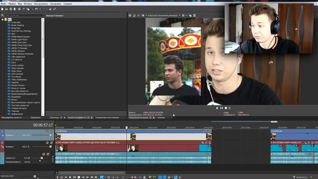Open the Undo history dropdown arrow

[x=40, y=9]
